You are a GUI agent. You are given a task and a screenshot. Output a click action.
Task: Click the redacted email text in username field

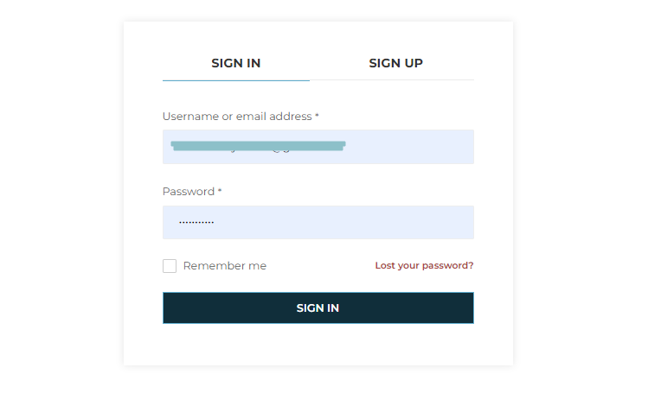pos(258,146)
